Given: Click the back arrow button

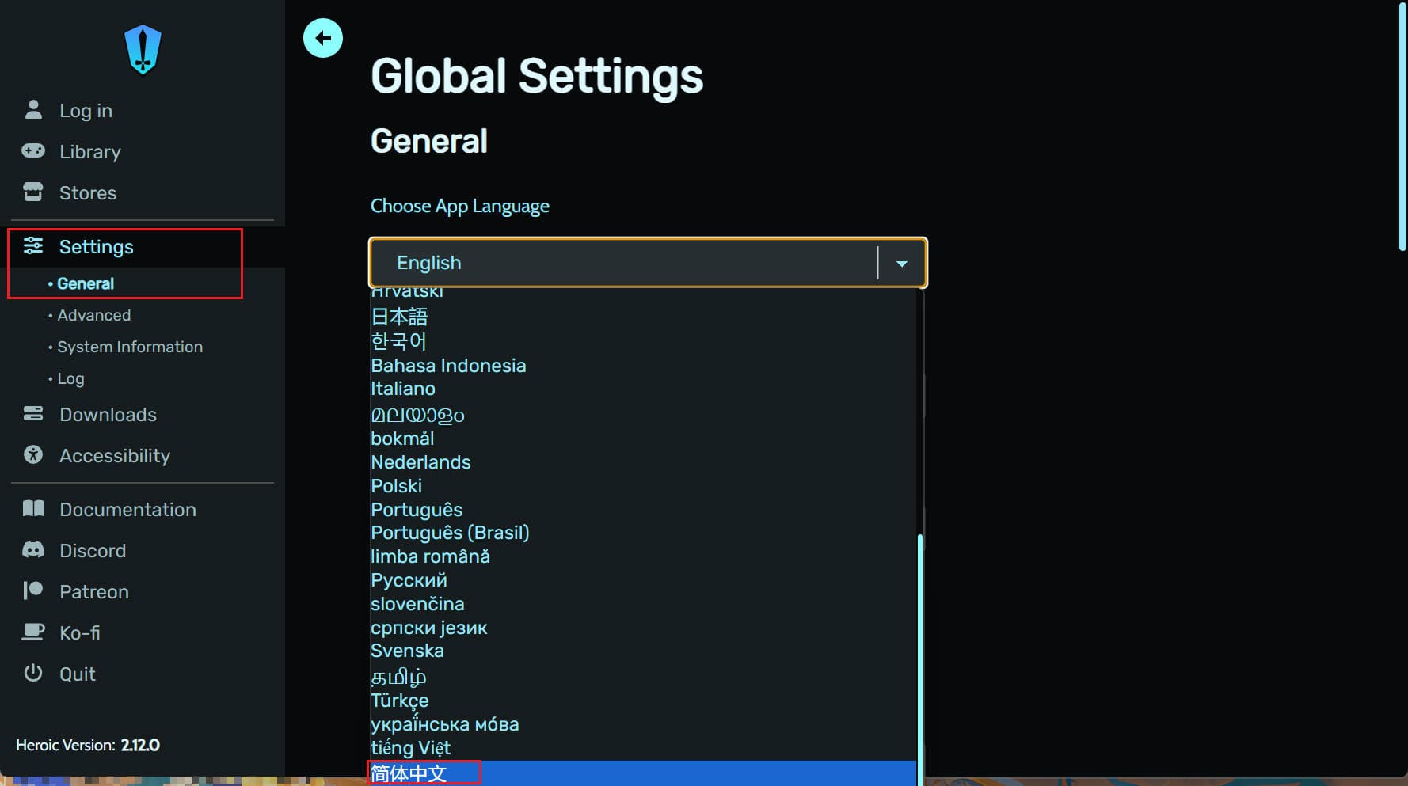Looking at the screenshot, I should coord(322,38).
